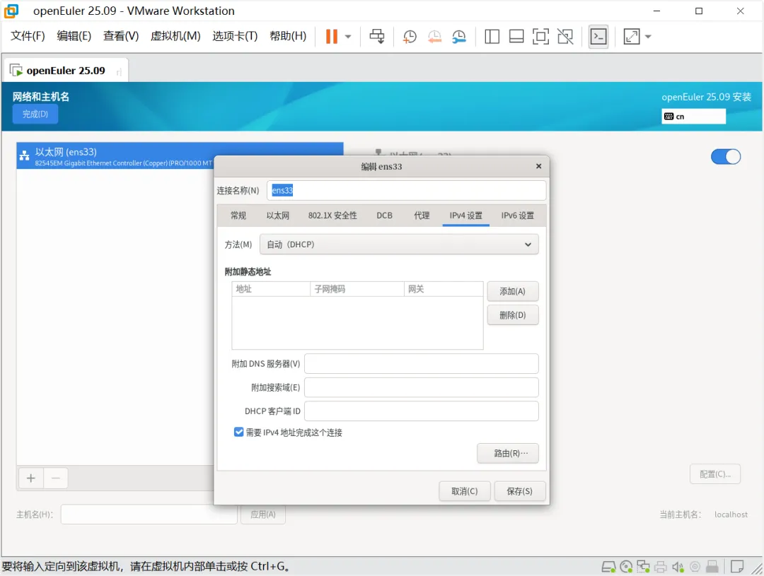Open the 查看(V) menu
The width and height of the screenshot is (764, 576).
pos(121,36)
